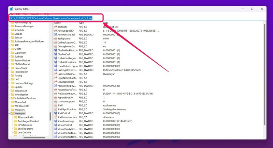This screenshot has width=273, height=148.
Task: Click the Registry Editor app icon in title bar
Action: 11,9
